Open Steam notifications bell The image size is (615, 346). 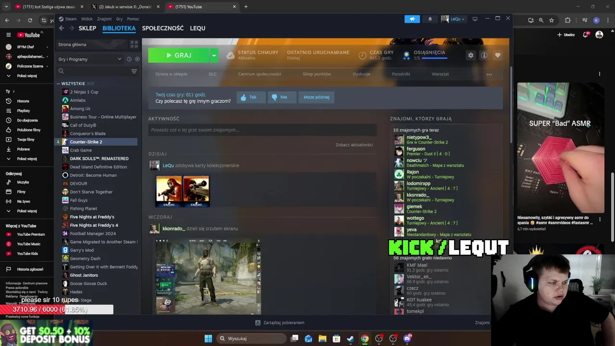coord(430,19)
